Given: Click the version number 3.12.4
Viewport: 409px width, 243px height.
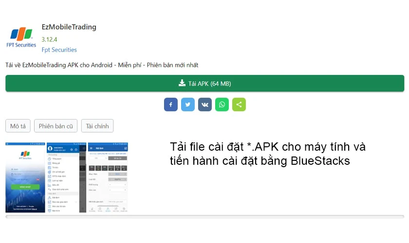Looking at the screenshot, I should tap(49, 39).
